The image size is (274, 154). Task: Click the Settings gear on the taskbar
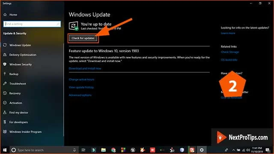point(202,150)
